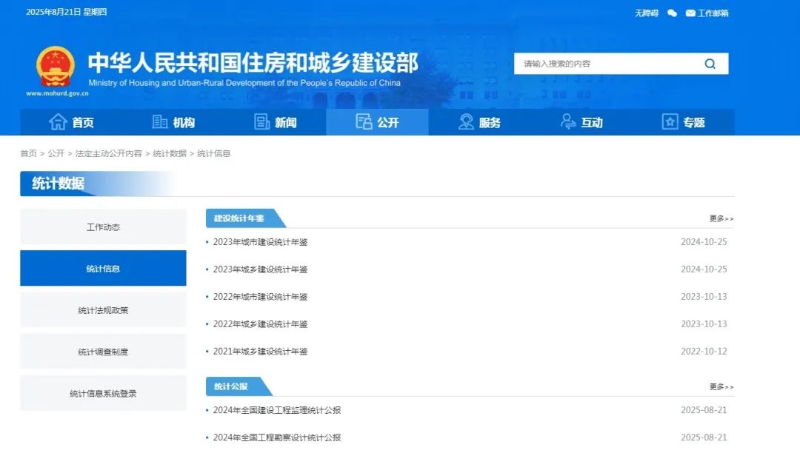Open the WeChat icon in top bar
Image resolution: width=800 pixels, height=456 pixels.
[x=672, y=13]
